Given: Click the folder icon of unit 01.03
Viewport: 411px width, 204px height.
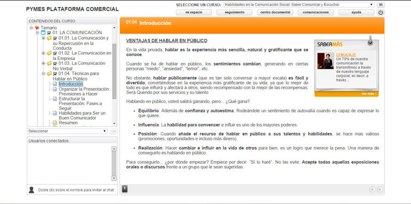Looking at the screenshot, I should point(49,63).
